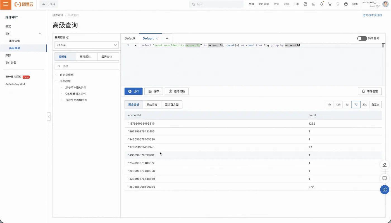Expand CIS标准相关事件 node
391x223 pixels.
point(61,94)
